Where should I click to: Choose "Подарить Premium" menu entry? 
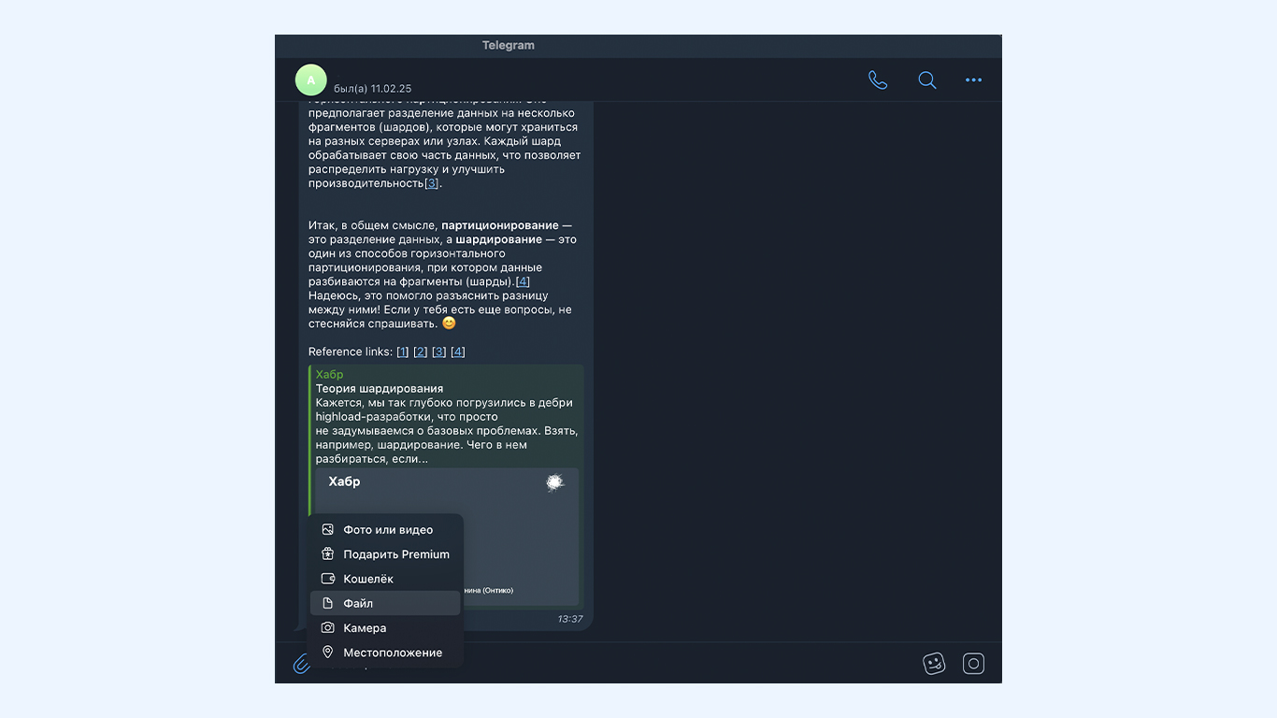point(386,554)
